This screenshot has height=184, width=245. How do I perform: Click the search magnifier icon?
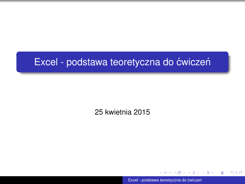[235, 172]
